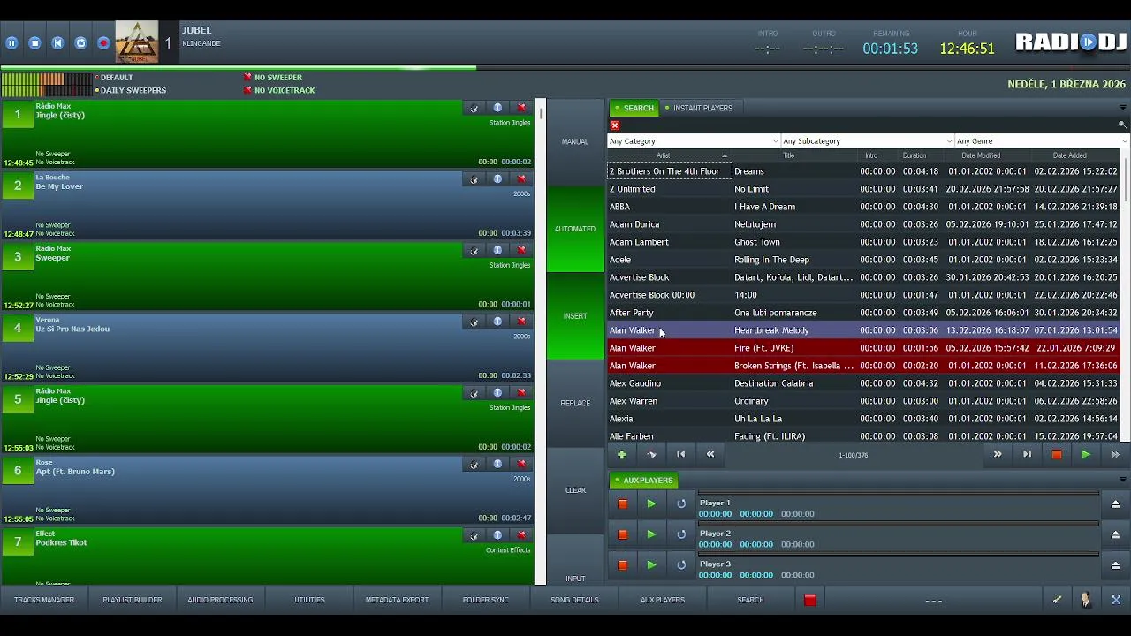Open PLAYLIST BUILDER
This screenshot has width=1131, height=636.
click(133, 600)
